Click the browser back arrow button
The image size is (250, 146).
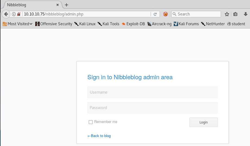click(x=6, y=14)
